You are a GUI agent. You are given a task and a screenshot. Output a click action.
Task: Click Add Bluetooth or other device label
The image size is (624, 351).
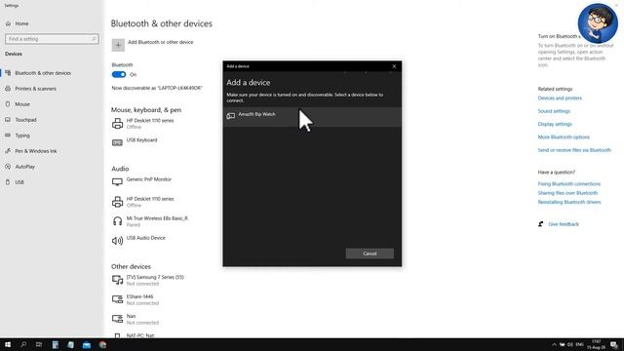160,42
